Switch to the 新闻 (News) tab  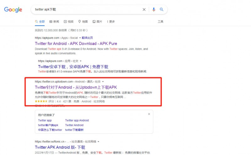coord(54,21)
